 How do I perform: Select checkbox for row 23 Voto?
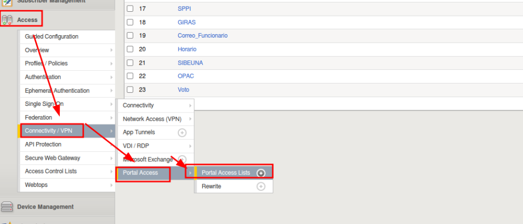[130, 90]
